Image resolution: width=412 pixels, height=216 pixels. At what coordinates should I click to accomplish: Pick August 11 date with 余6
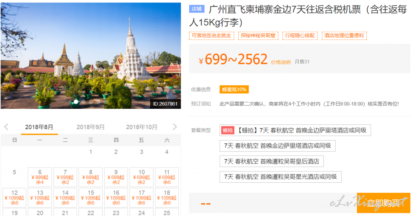167,177
